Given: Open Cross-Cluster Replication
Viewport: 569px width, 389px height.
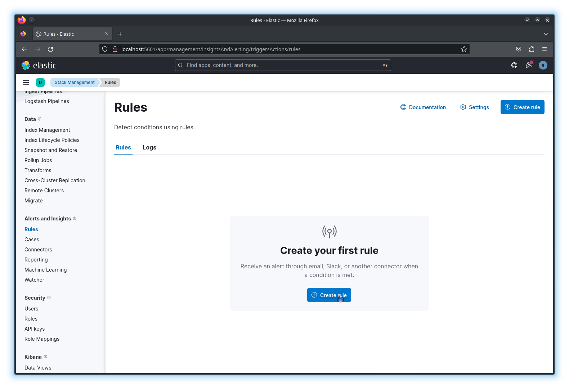Looking at the screenshot, I should [55, 180].
